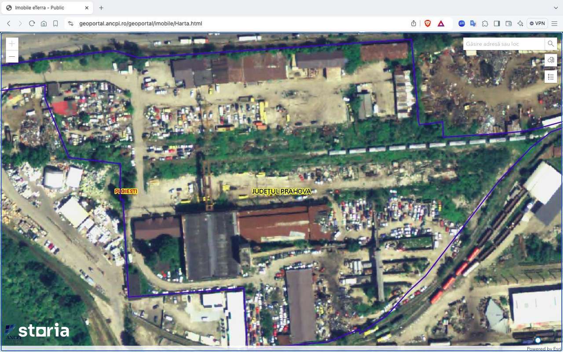Viewport: 563px width, 352px height.
Task: Open the parcel search tool below the search bar
Action: pyautogui.click(x=551, y=60)
